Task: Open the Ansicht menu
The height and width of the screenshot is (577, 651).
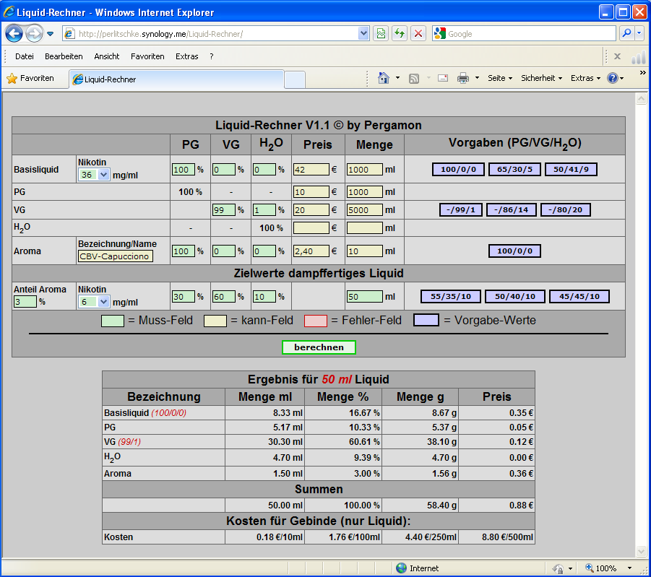Action: coord(107,56)
